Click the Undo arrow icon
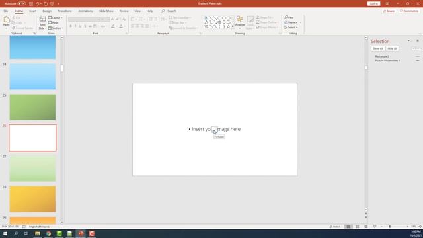This screenshot has height=238, width=423. (x=38, y=4)
